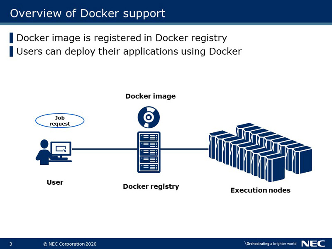332x249 pixels.
Task: Click the 'Execution nodes' label
Action: tap(260, 190)
